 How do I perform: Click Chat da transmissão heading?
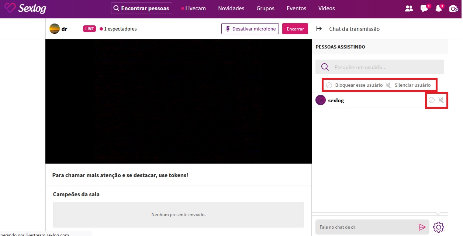point(355,29)
